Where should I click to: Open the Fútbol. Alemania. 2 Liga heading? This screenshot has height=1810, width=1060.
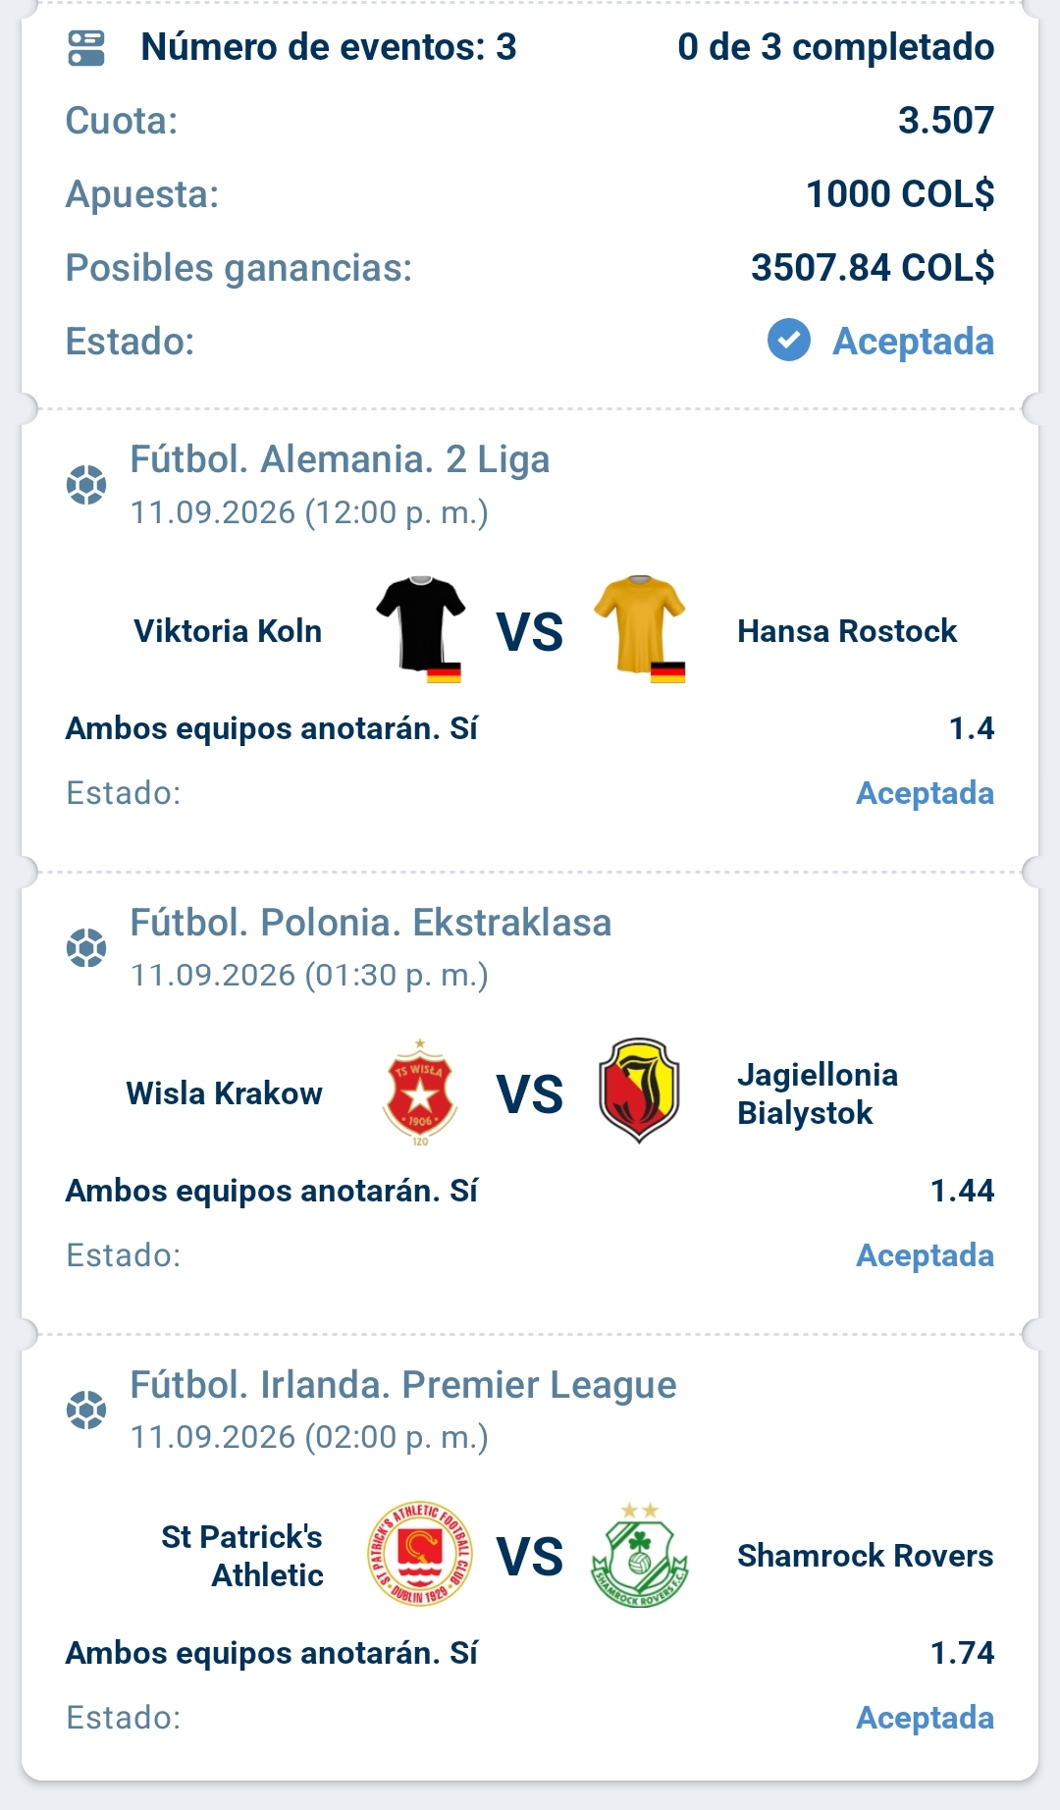pyautogui.click(x=340, y=459)
